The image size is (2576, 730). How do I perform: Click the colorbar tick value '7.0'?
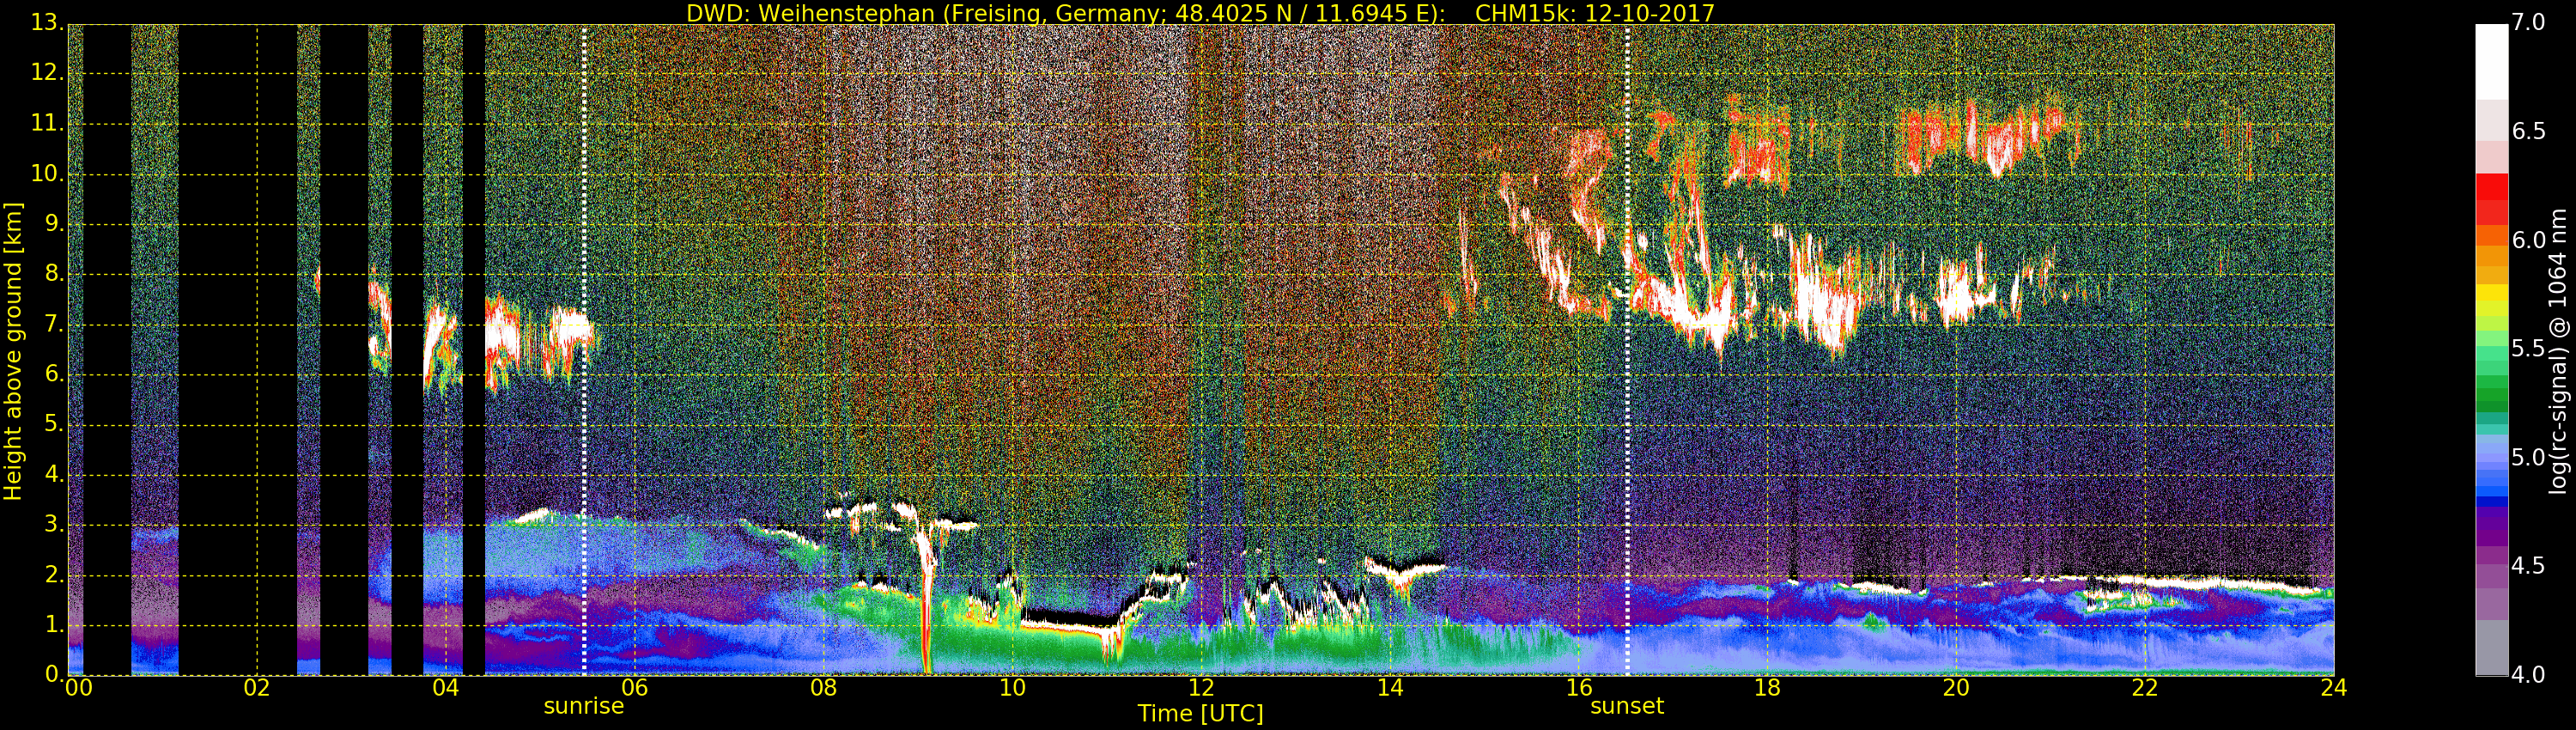(x=2527, y=22)
